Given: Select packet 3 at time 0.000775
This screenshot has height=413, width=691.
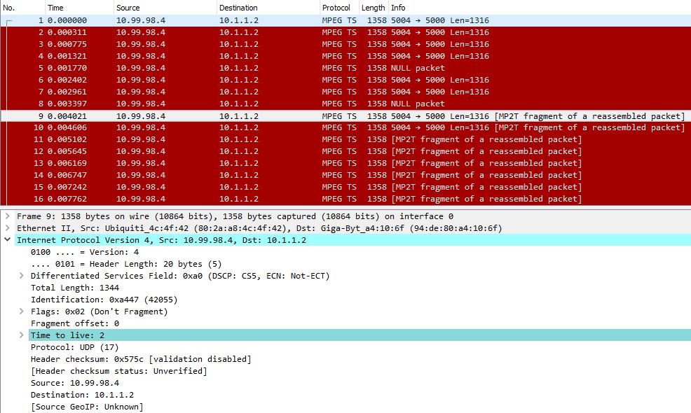Looking at the screenshot, I should point(345,44).
